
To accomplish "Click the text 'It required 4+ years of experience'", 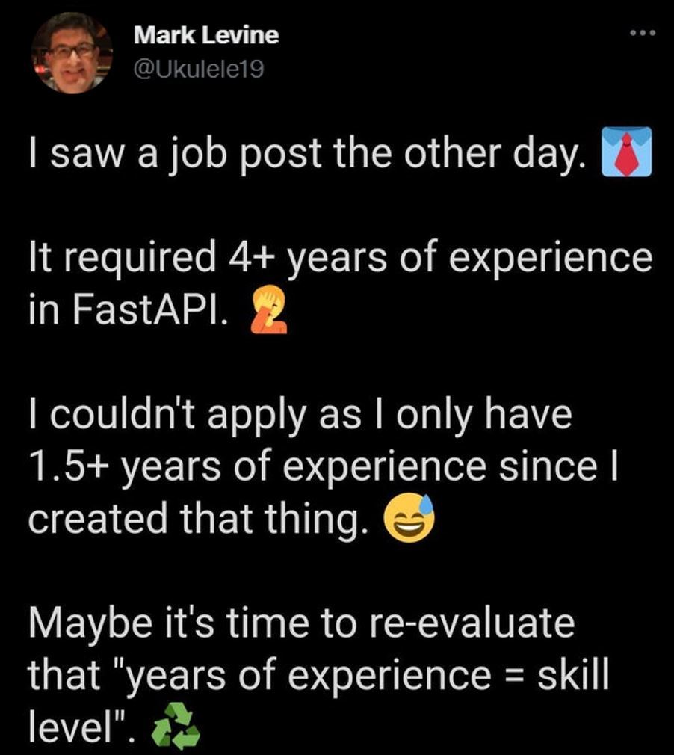I will 341,257.
